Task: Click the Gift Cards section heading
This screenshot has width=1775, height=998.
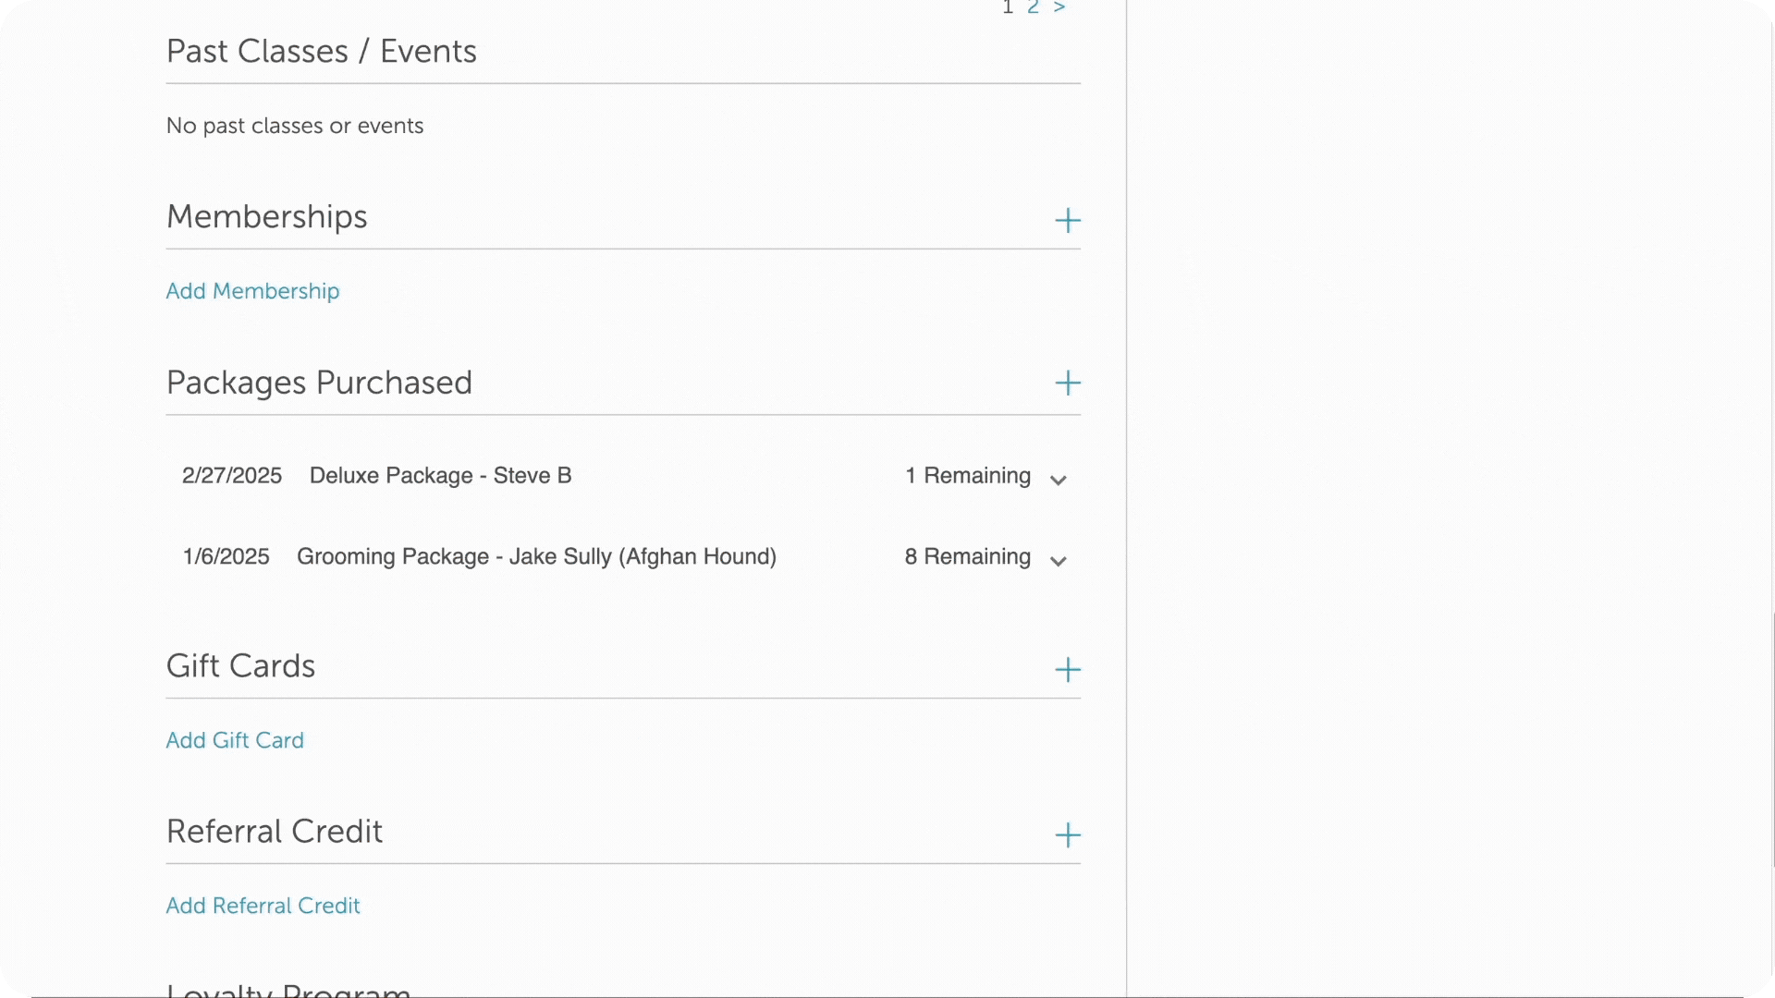Action: [240, 666]
